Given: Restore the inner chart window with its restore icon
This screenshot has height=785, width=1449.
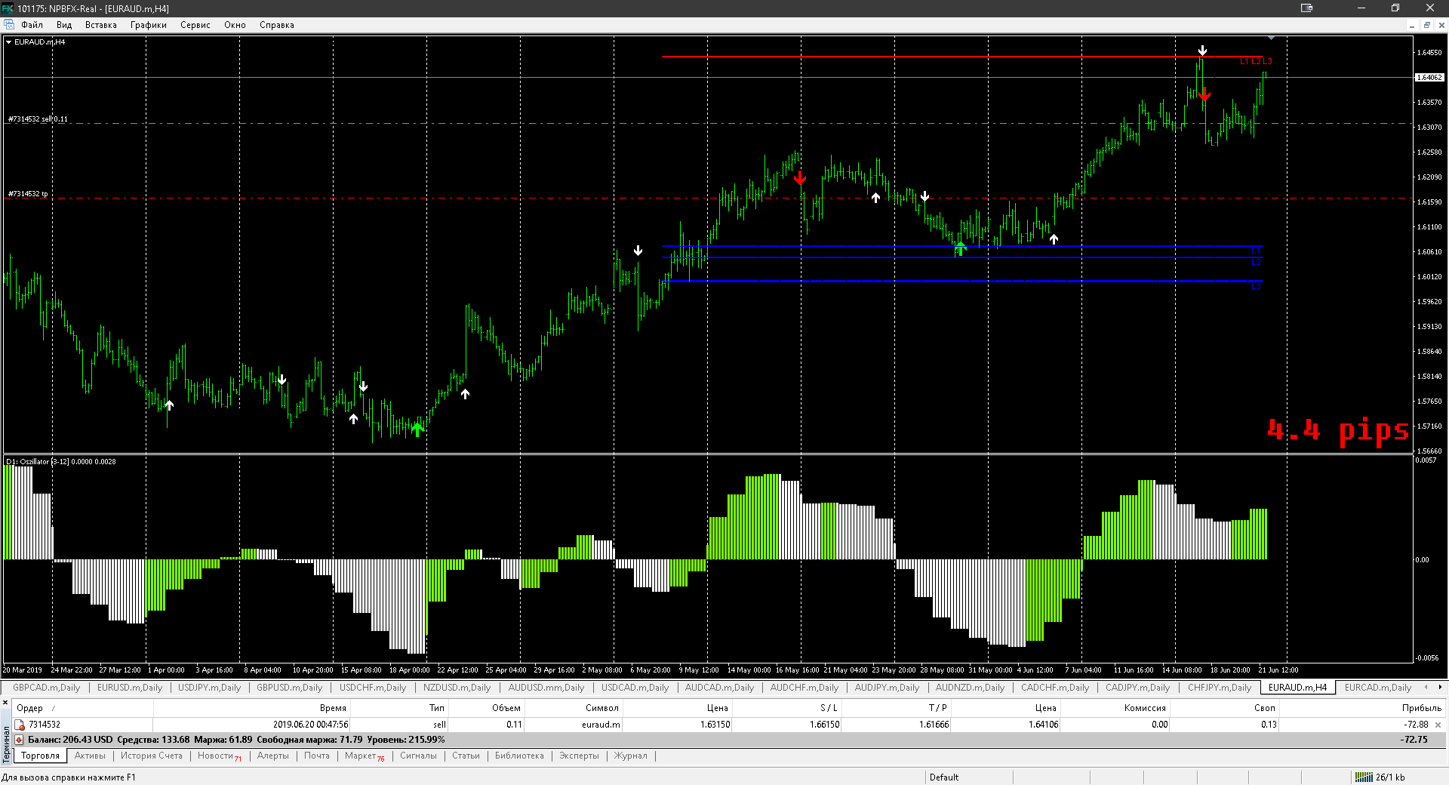Looking at the screenshot, I should click(1426, 25).
